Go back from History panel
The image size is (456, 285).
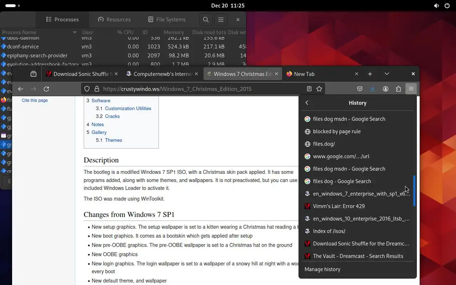(307, 103)
